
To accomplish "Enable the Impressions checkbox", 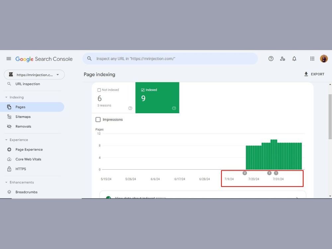I will pyautogui.click(x=98, y=120).
